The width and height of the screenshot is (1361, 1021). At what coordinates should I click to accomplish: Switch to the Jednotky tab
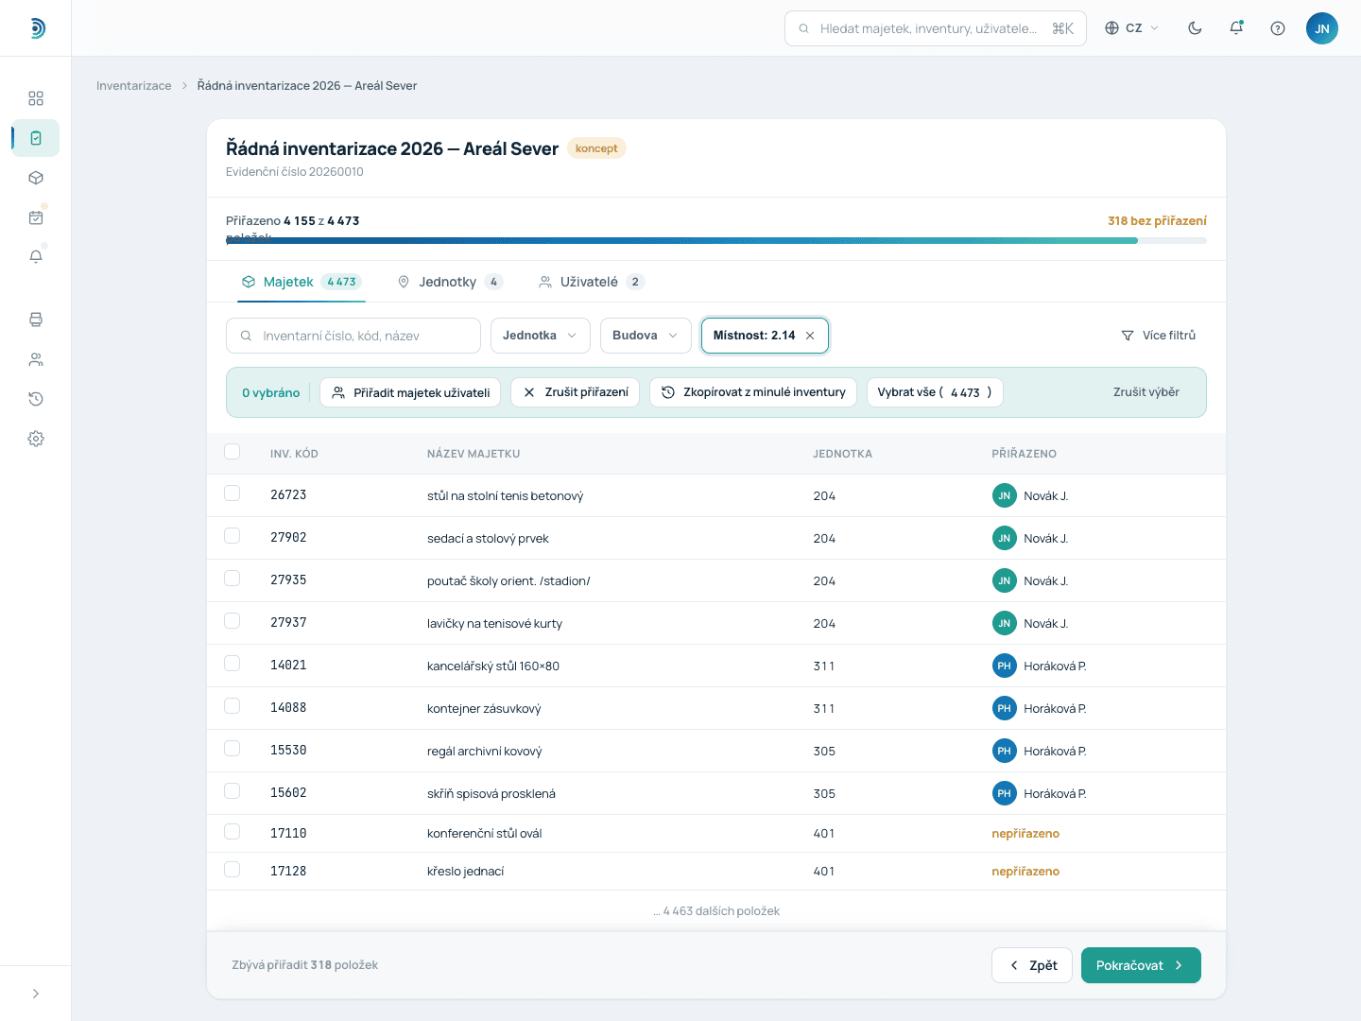coord(450,282)
